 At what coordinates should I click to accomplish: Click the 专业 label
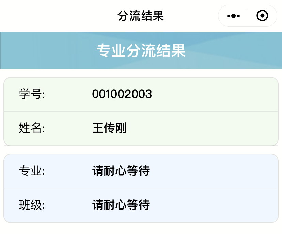click(x=32, y=171)
